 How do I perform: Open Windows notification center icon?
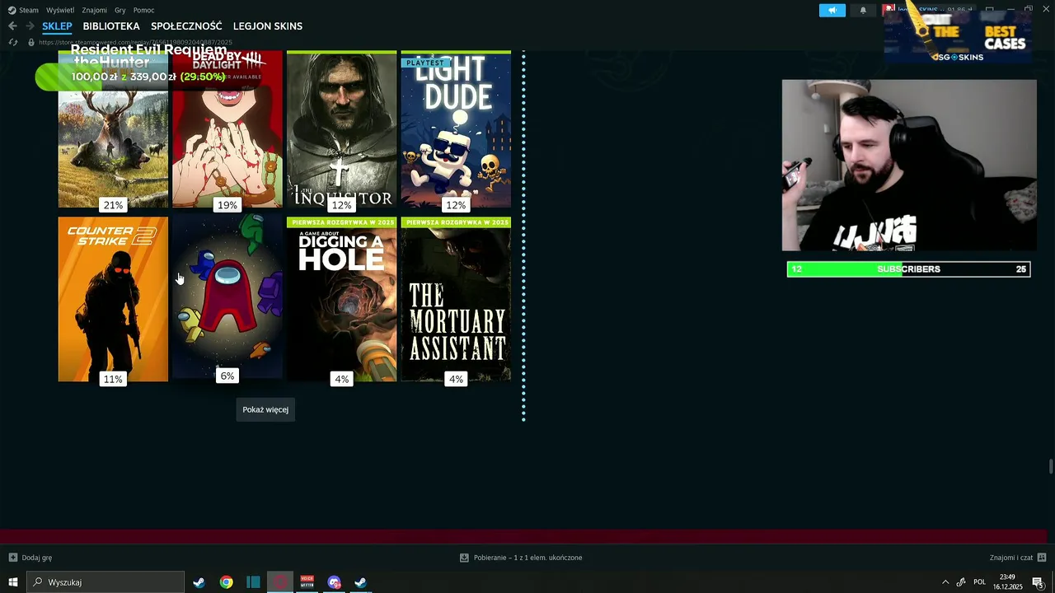[x=1039, y=582]
